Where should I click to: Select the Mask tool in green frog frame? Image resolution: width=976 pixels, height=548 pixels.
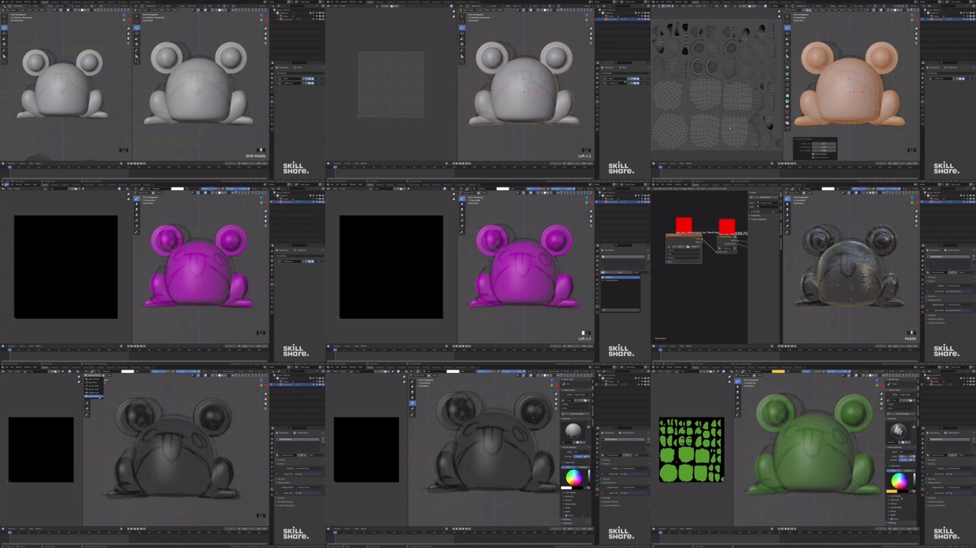[x=737, y=409]
